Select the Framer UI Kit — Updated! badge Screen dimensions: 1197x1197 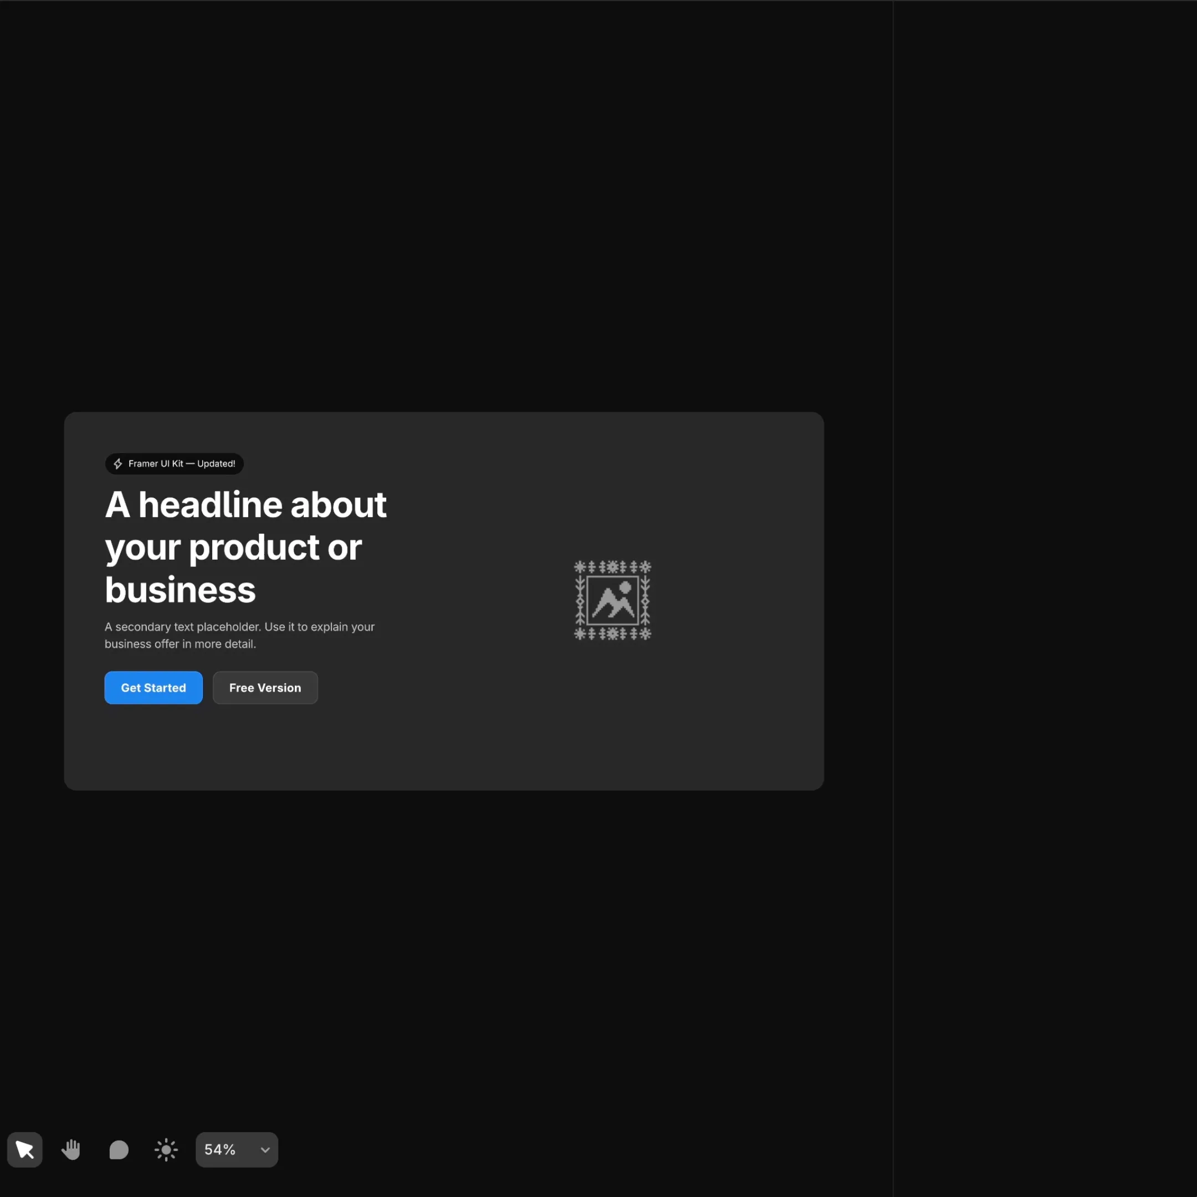pyautogui.click(x=174, y=463)
